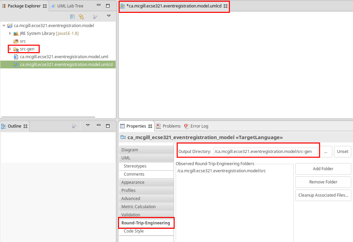Open the Outline view menu dropdown

coord(88,125)
